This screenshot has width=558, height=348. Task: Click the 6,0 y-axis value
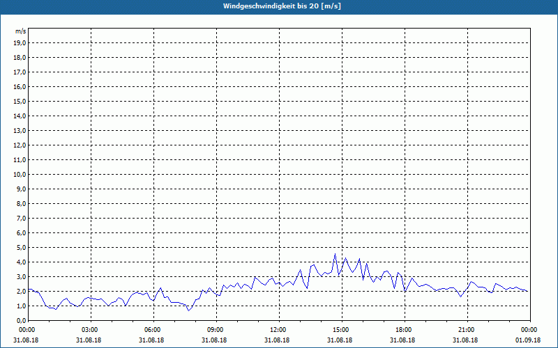click(x=21, y=233)
